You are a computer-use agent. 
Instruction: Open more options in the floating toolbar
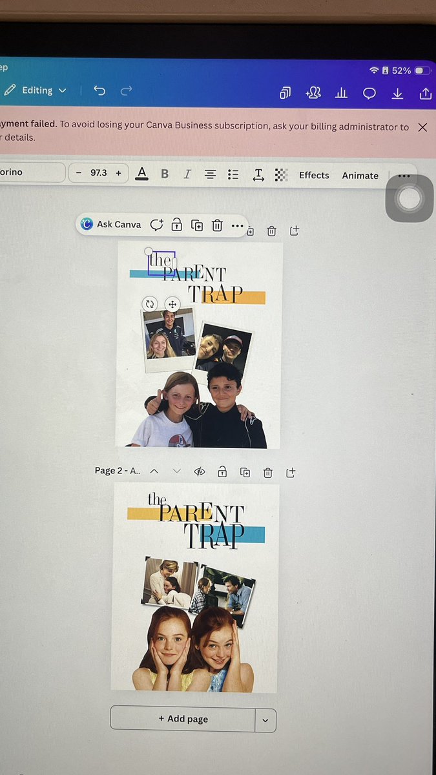click(237, 226)
